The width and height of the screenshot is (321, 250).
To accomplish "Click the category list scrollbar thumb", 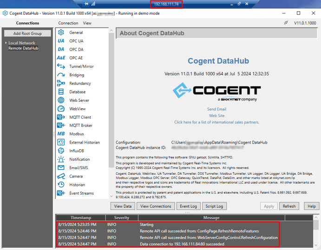I will pos(111,100).
